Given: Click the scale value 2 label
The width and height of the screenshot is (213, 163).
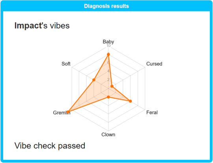Looking at the screenshot, I should click(108, 80).
